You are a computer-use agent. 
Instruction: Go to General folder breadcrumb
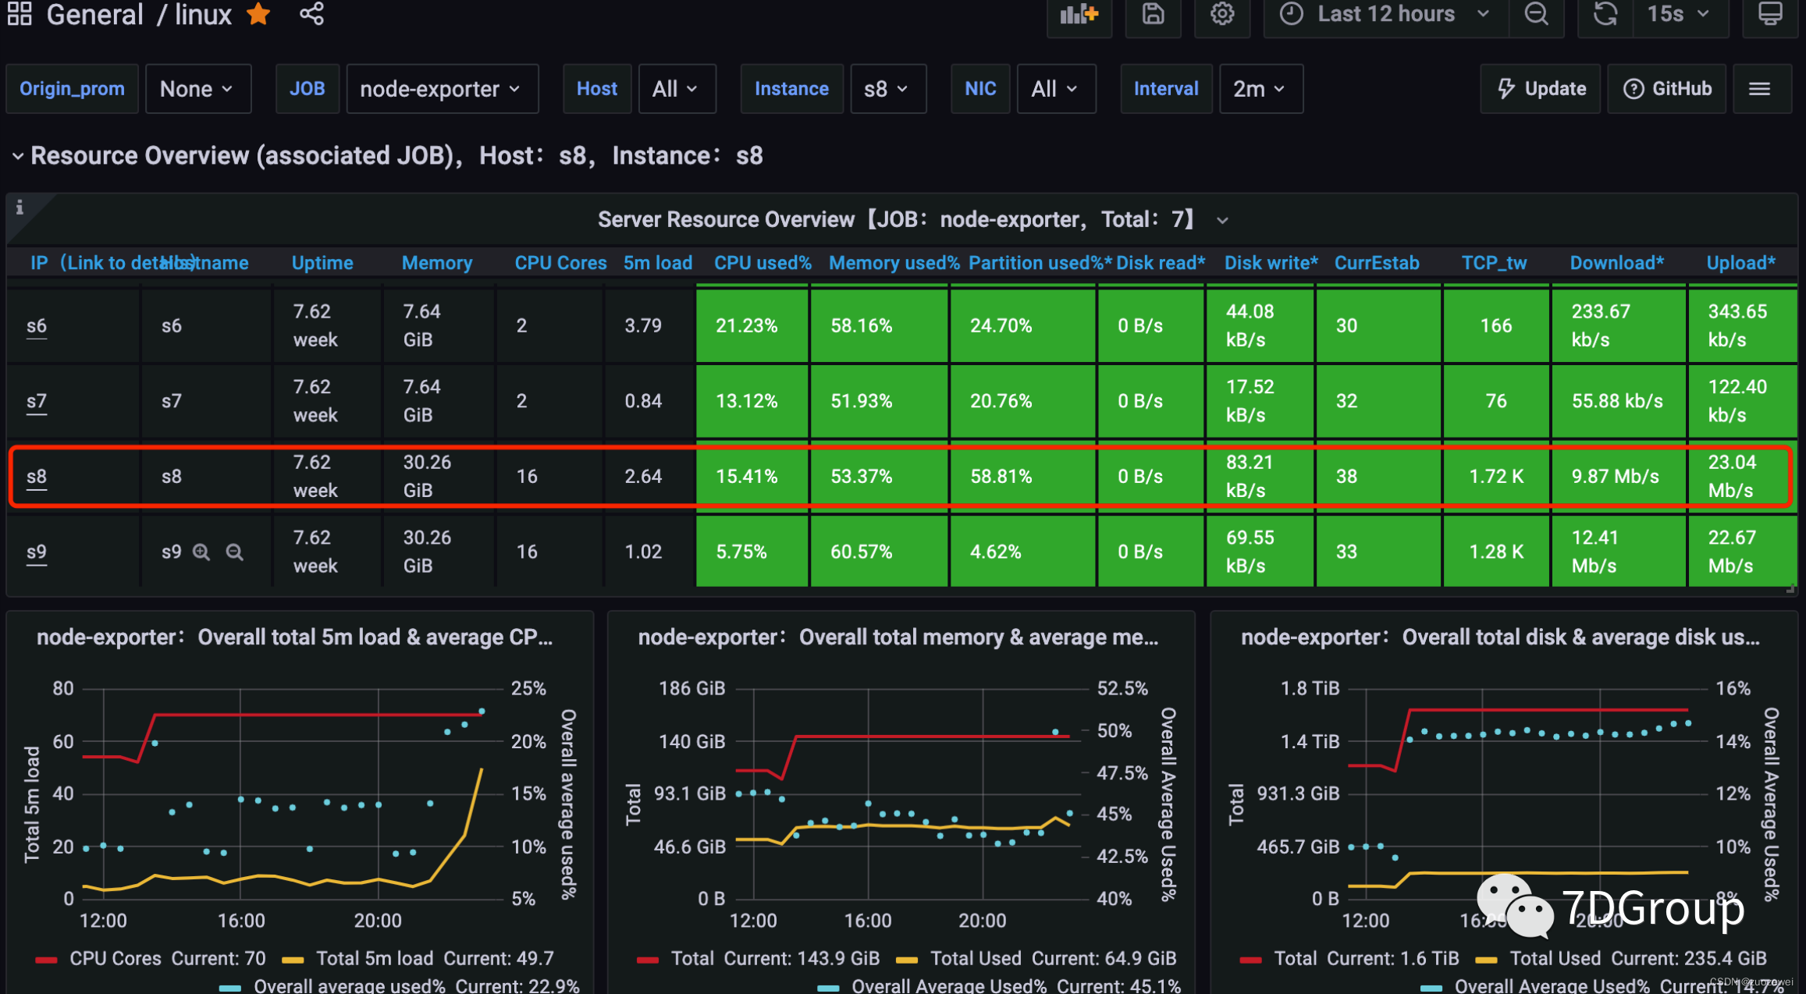[95, 14]
